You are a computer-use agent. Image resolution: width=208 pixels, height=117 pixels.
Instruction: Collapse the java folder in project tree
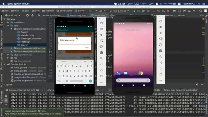[8, 26]
